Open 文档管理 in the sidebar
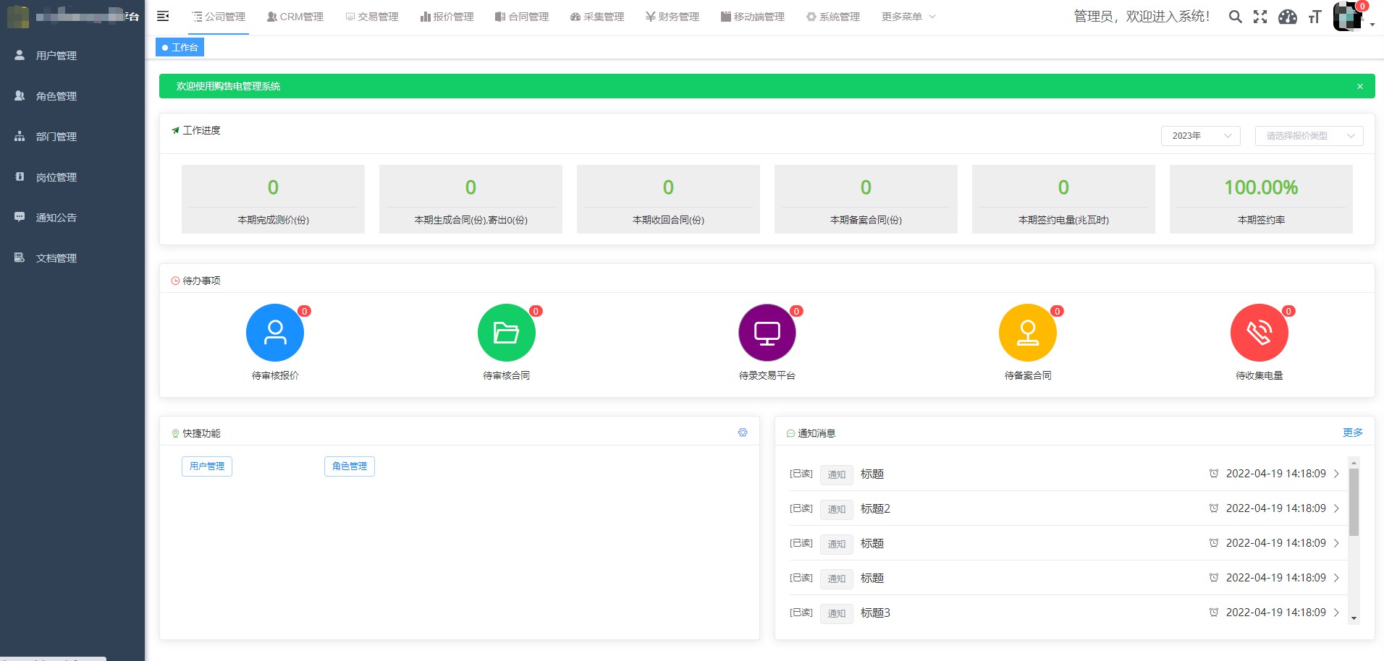This screenshot has width=1384, height=661. point(72,257)
